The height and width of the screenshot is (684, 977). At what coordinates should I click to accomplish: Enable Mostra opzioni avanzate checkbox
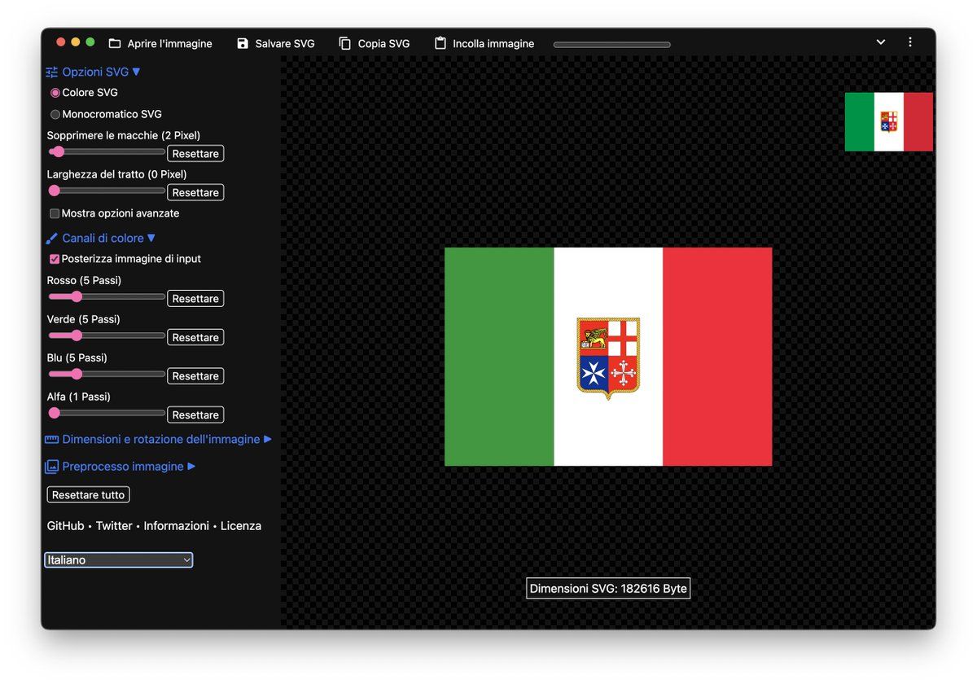(x=55, y=213)
